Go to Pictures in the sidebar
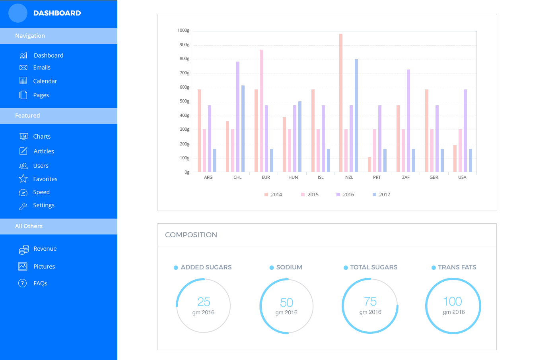The height and width of the screenshot is (360, 556). (x=44, y=267)
